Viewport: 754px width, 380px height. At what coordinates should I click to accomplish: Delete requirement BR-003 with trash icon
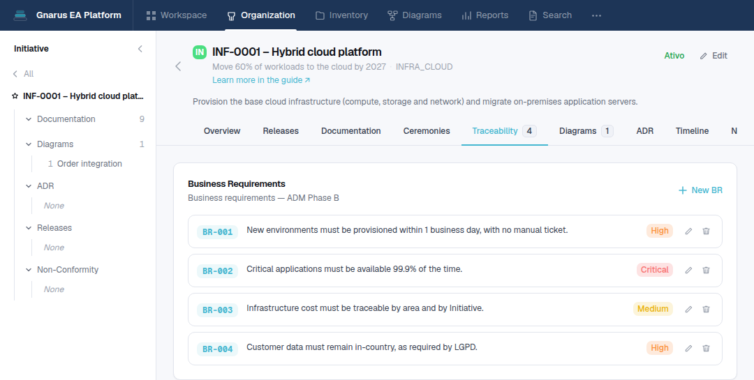click(x=706, y=309)
